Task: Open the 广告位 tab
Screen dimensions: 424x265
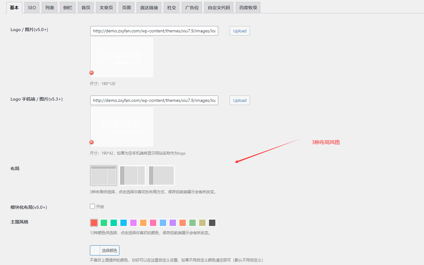Action: [x=192, y=8]
